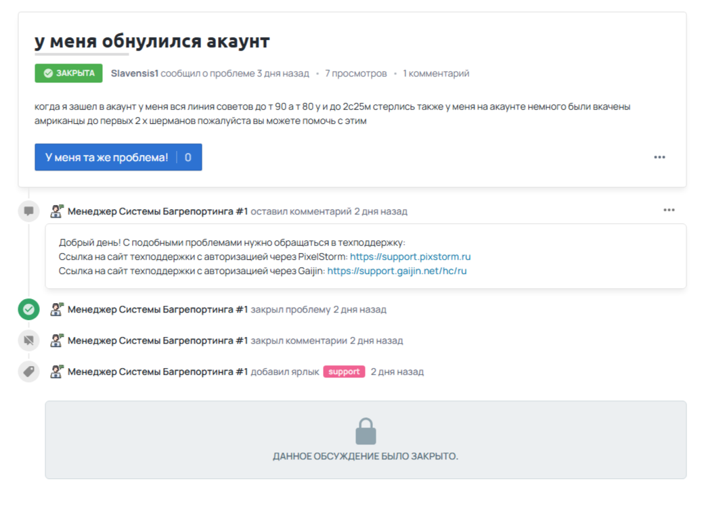Click the manager avatar next to 'закрыл комментарии'

pos(56,340)
